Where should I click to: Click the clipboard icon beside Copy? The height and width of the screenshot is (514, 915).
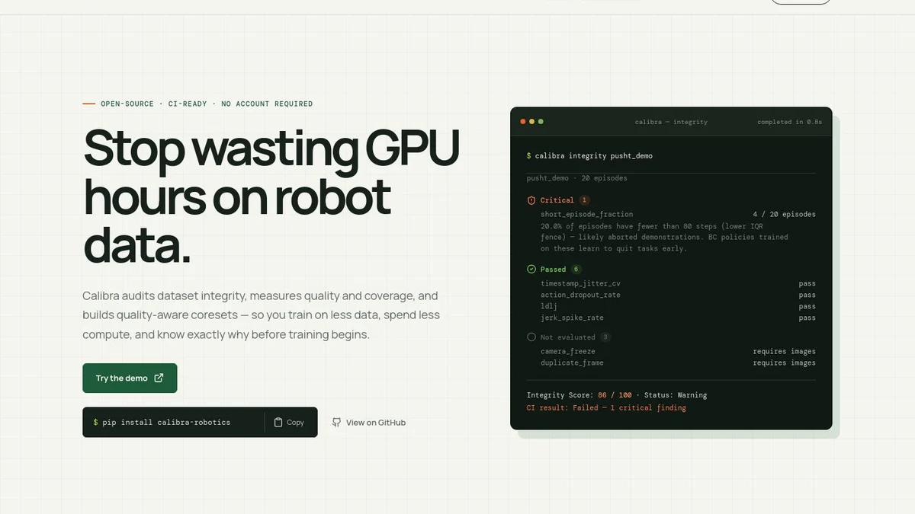[278, 422]
